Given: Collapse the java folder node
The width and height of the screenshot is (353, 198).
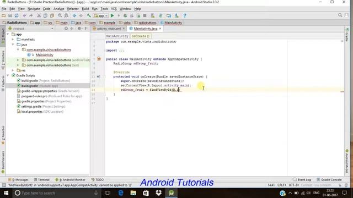Looking at the screenshot, I should coord(13,45).
